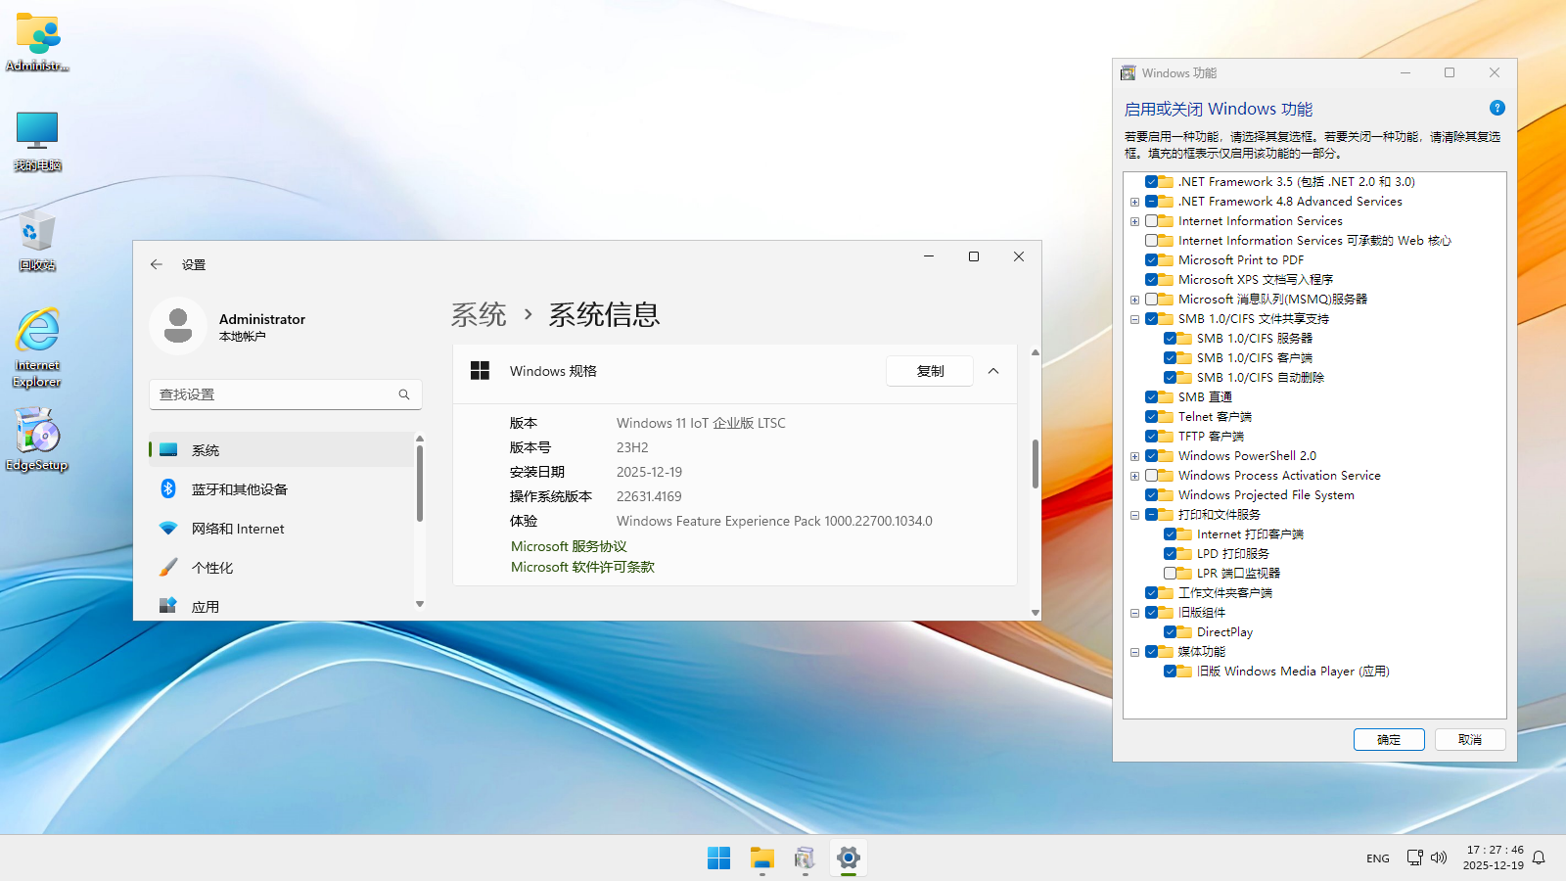Expand Microsoft 消息队列(MSMQ)服务器 node
This screenshot has height=881, width=1566.
(x=1134, y=300)
